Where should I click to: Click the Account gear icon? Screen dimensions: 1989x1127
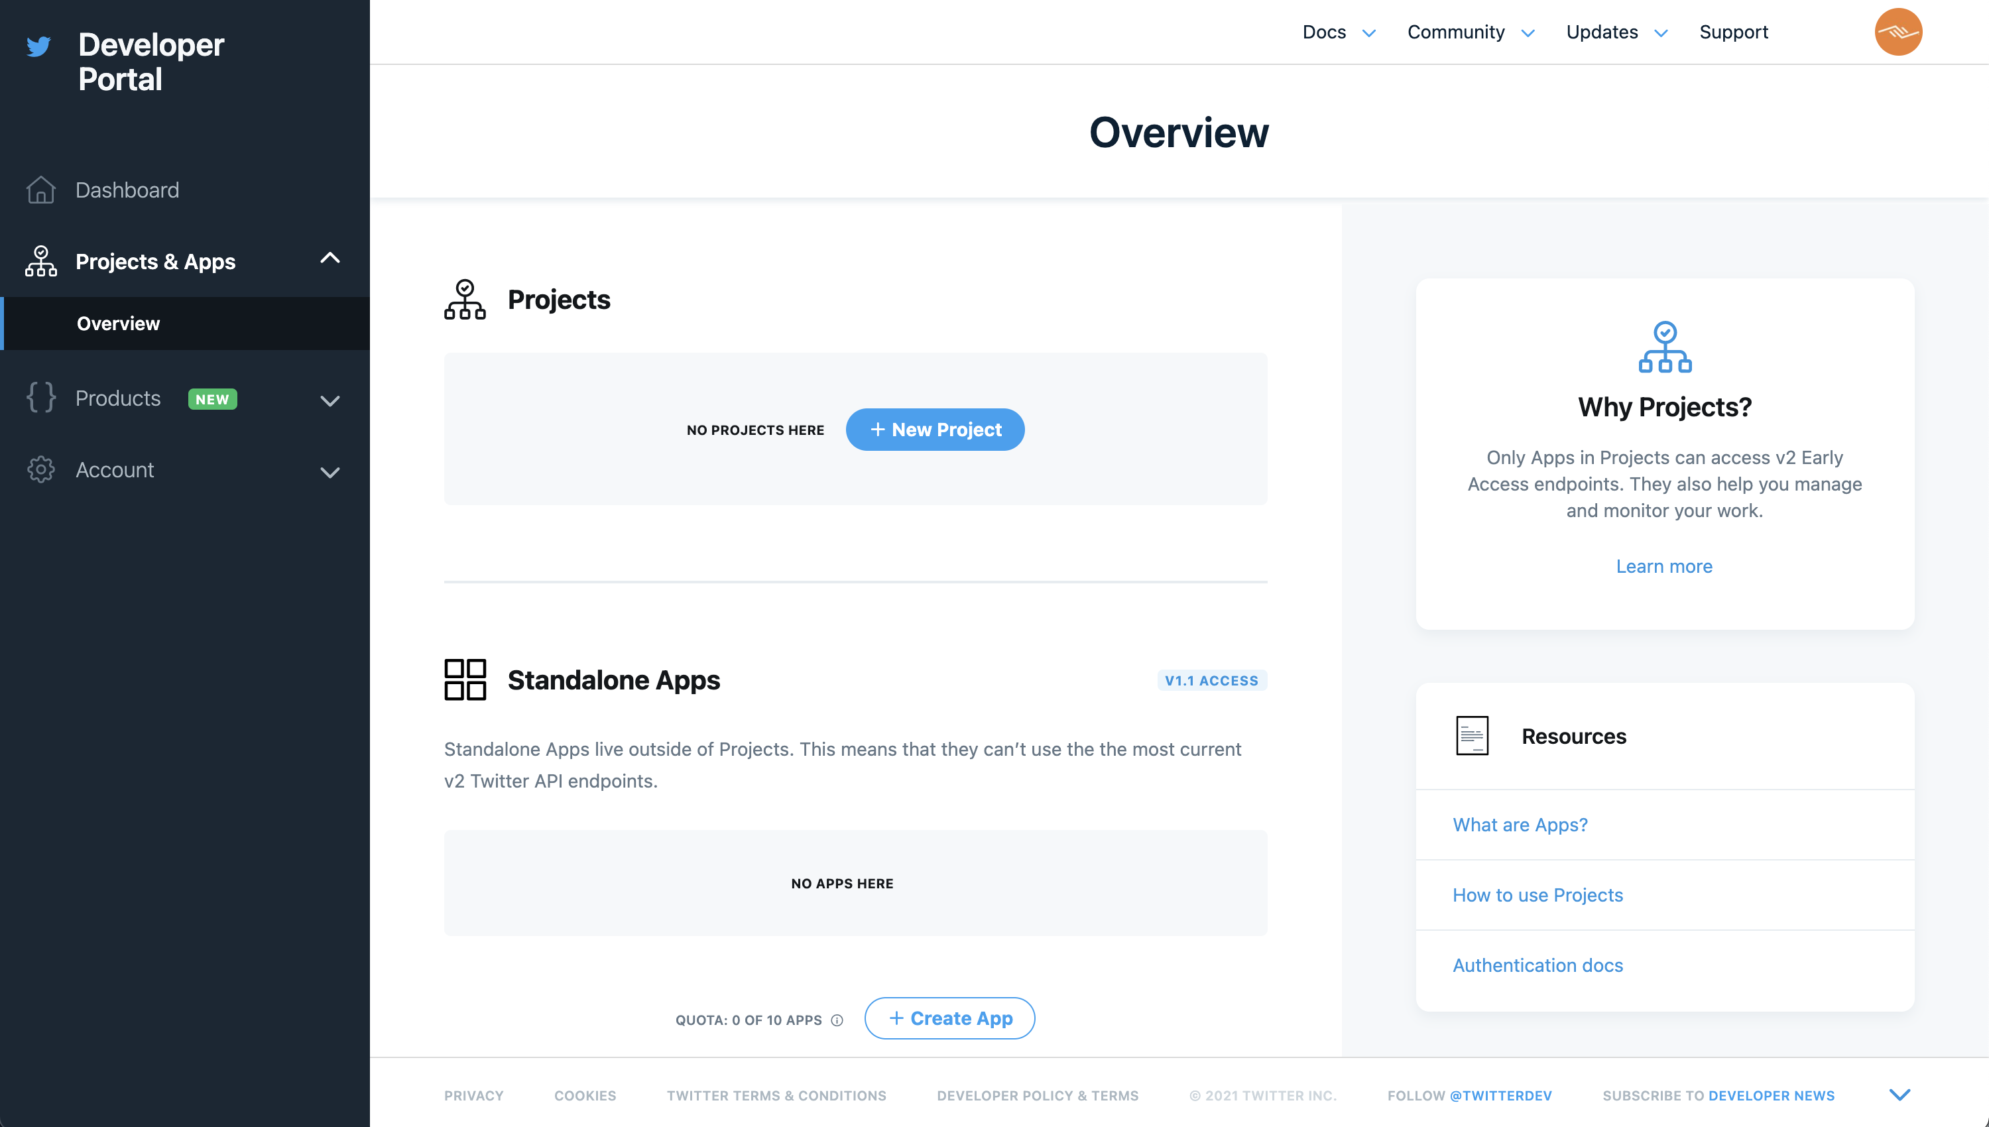click(40, 470)
